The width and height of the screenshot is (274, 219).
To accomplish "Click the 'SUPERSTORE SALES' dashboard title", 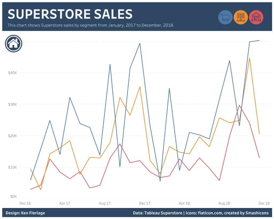I will 70,14.
